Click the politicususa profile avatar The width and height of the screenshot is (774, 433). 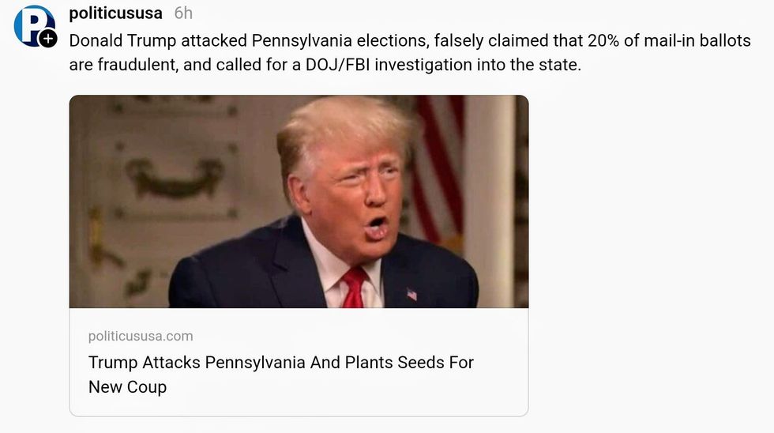click(x=32, y=24)
